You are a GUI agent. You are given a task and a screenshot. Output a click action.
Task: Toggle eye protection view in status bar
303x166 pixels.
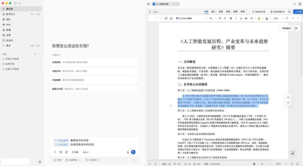coord(262,164)
